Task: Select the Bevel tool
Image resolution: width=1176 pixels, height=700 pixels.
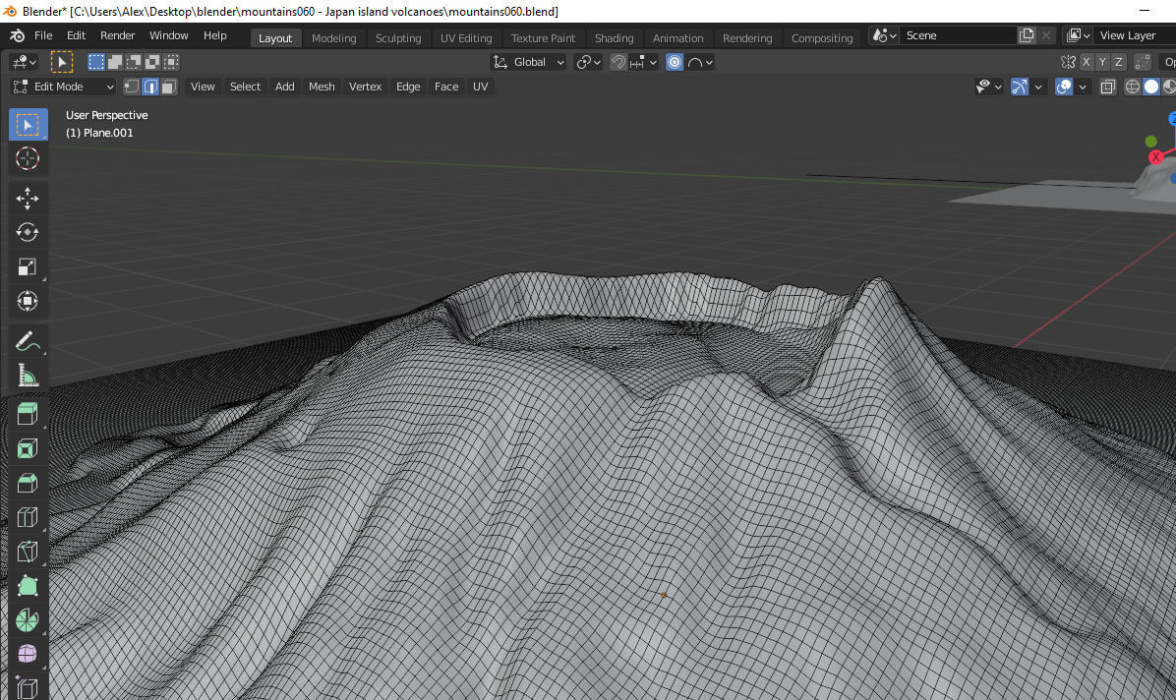Action: pyautogui.click(x=28, y=483)
